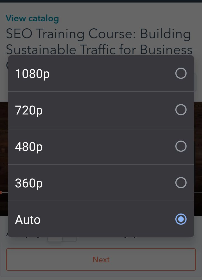Tap the 1080p text label
Viewport: 202px width, 280px height.
[x=32, y=74]
